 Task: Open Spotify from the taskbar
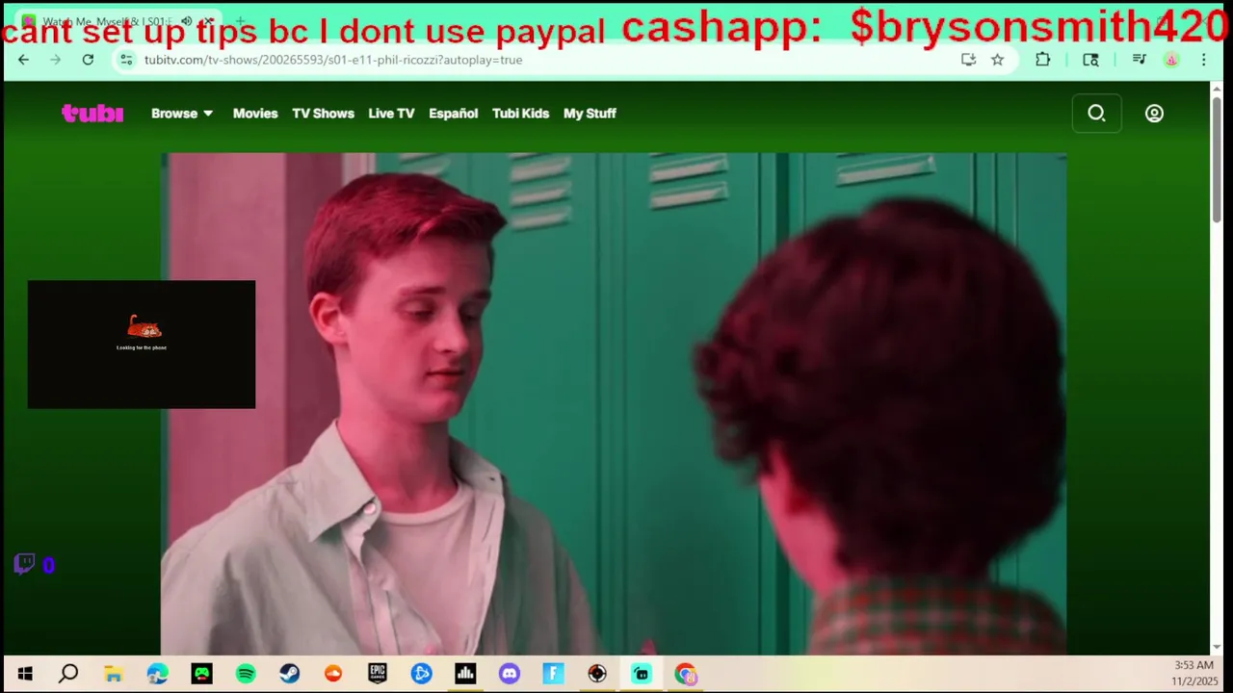[246, 674]
